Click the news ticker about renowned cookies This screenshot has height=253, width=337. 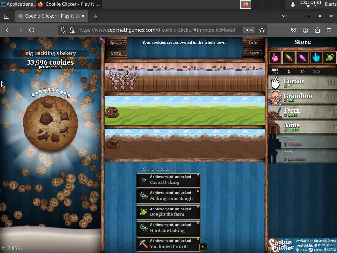tap(184, 42)
